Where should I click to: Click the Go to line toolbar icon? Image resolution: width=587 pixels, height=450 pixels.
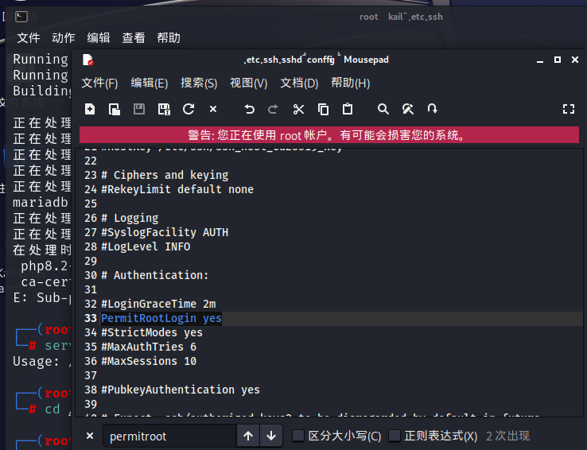click(433, 109)
